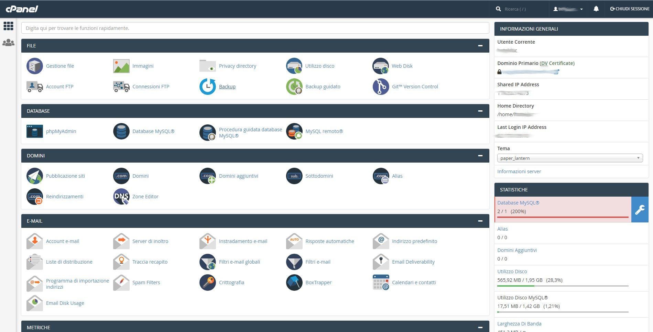Open the Utilizzo disco icon
Viewport: 653px width, 332px height.
click(294, 66)
